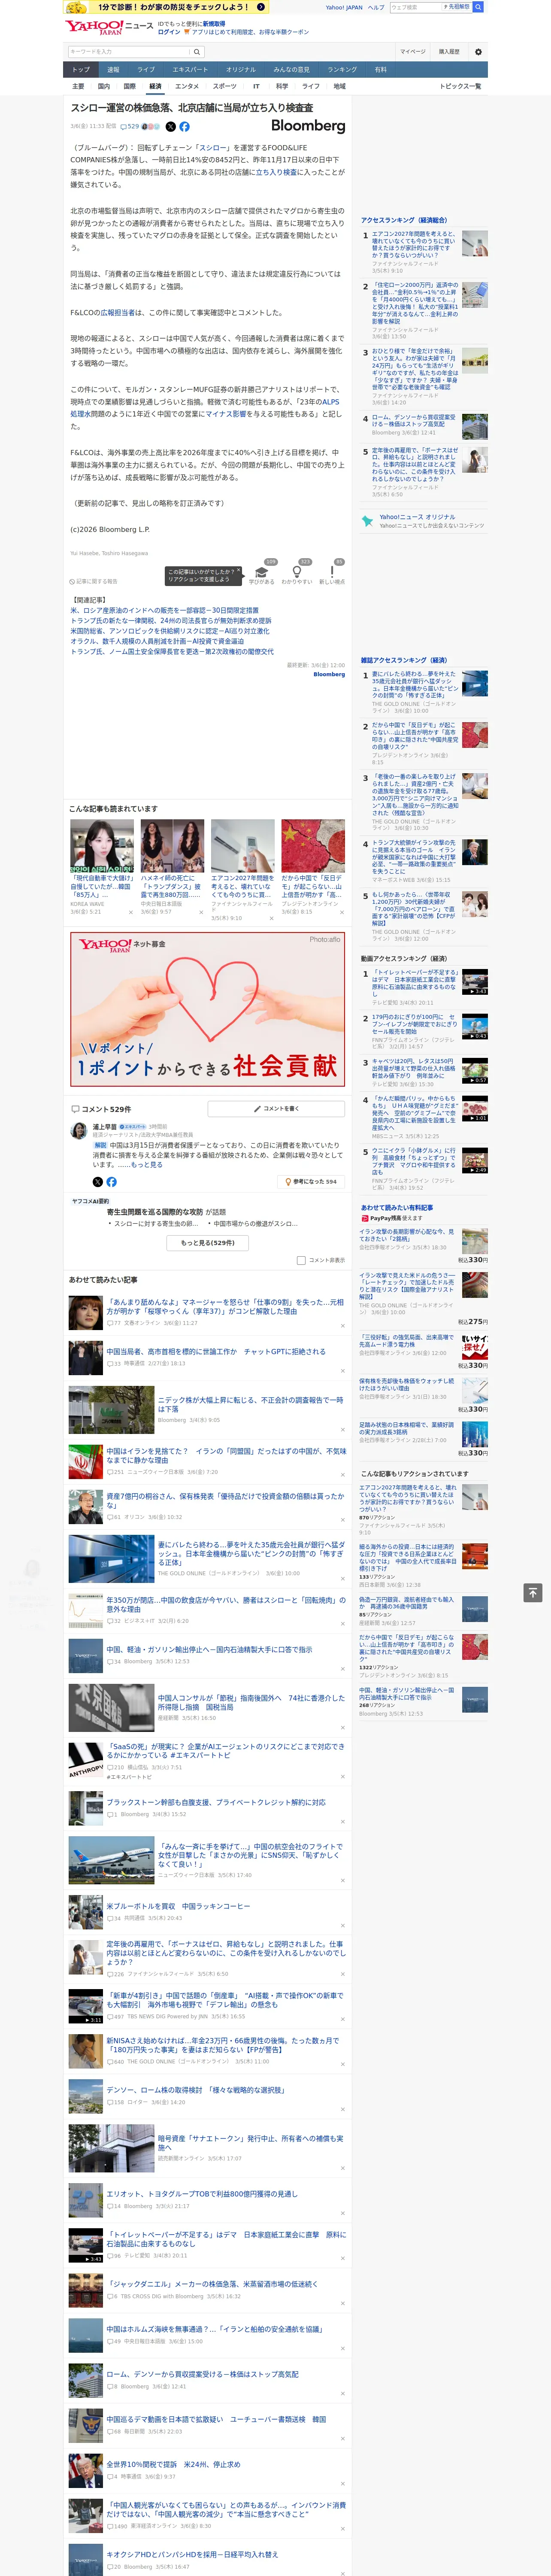Select トップ tab in main nav
Screen dimensions: 551x2576
coord(81,69)
